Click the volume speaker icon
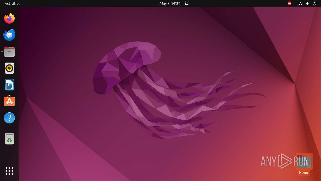321x181 pixels. point(307,3)
